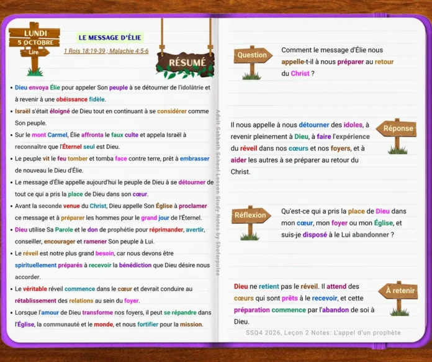Click the Réponse signpost
The width and height of the screenshot is (432, 362).
pos(397,136)
